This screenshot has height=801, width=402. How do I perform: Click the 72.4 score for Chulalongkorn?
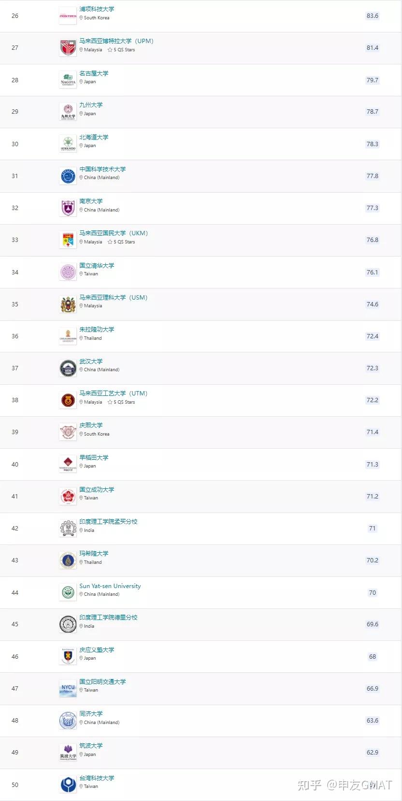pyautogui.click(x=372, y=336)
